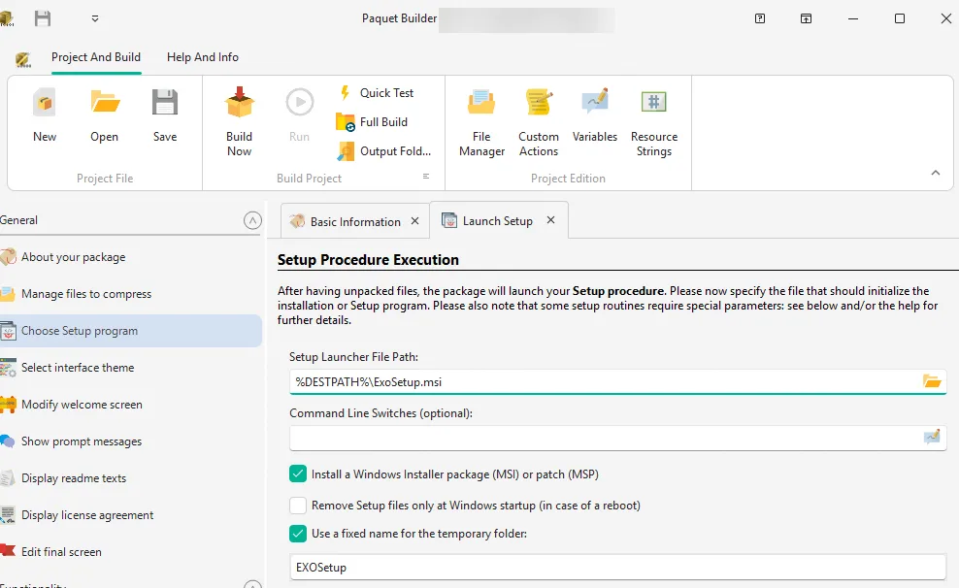959x588 pixels.
Task: Switch to Help And Info tab
Action: (x=202, y=57)
